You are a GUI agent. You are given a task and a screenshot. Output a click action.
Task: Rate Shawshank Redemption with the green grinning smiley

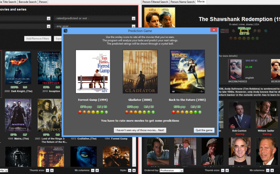pyautogui.click(x=257, y=38)
